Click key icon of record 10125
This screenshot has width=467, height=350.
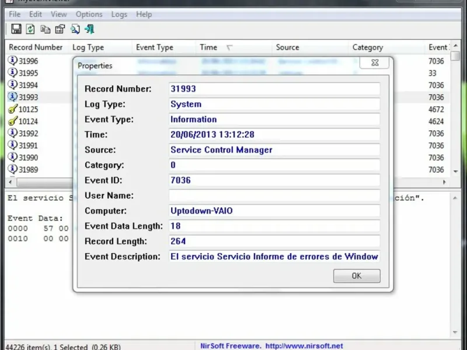[x=12, y=109]
